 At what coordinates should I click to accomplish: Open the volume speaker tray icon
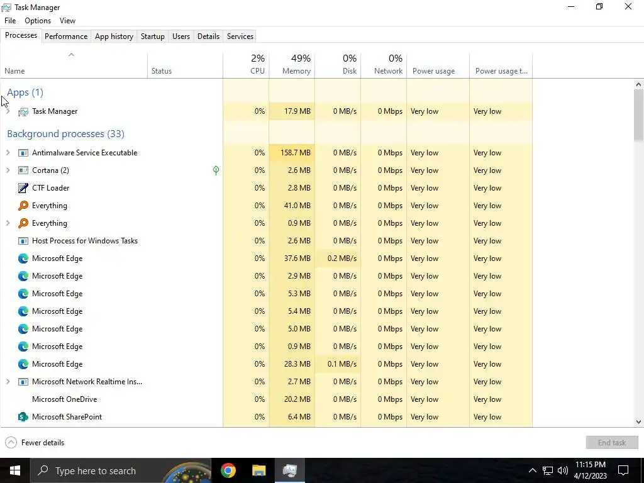point(563,470)
